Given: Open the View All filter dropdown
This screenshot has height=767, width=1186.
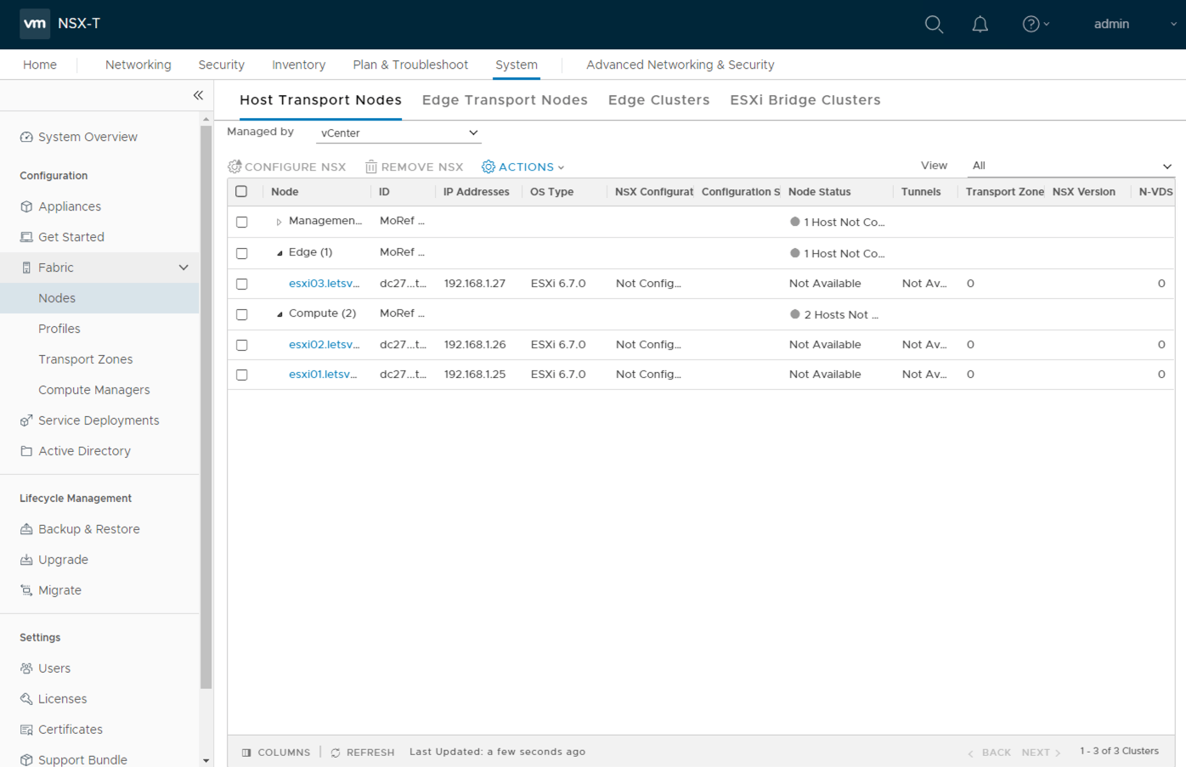Looking at the screenshot, I should pos(1070,166).
